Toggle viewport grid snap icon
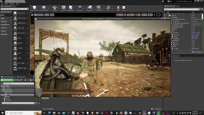204x115 pixels. point(130,15)
